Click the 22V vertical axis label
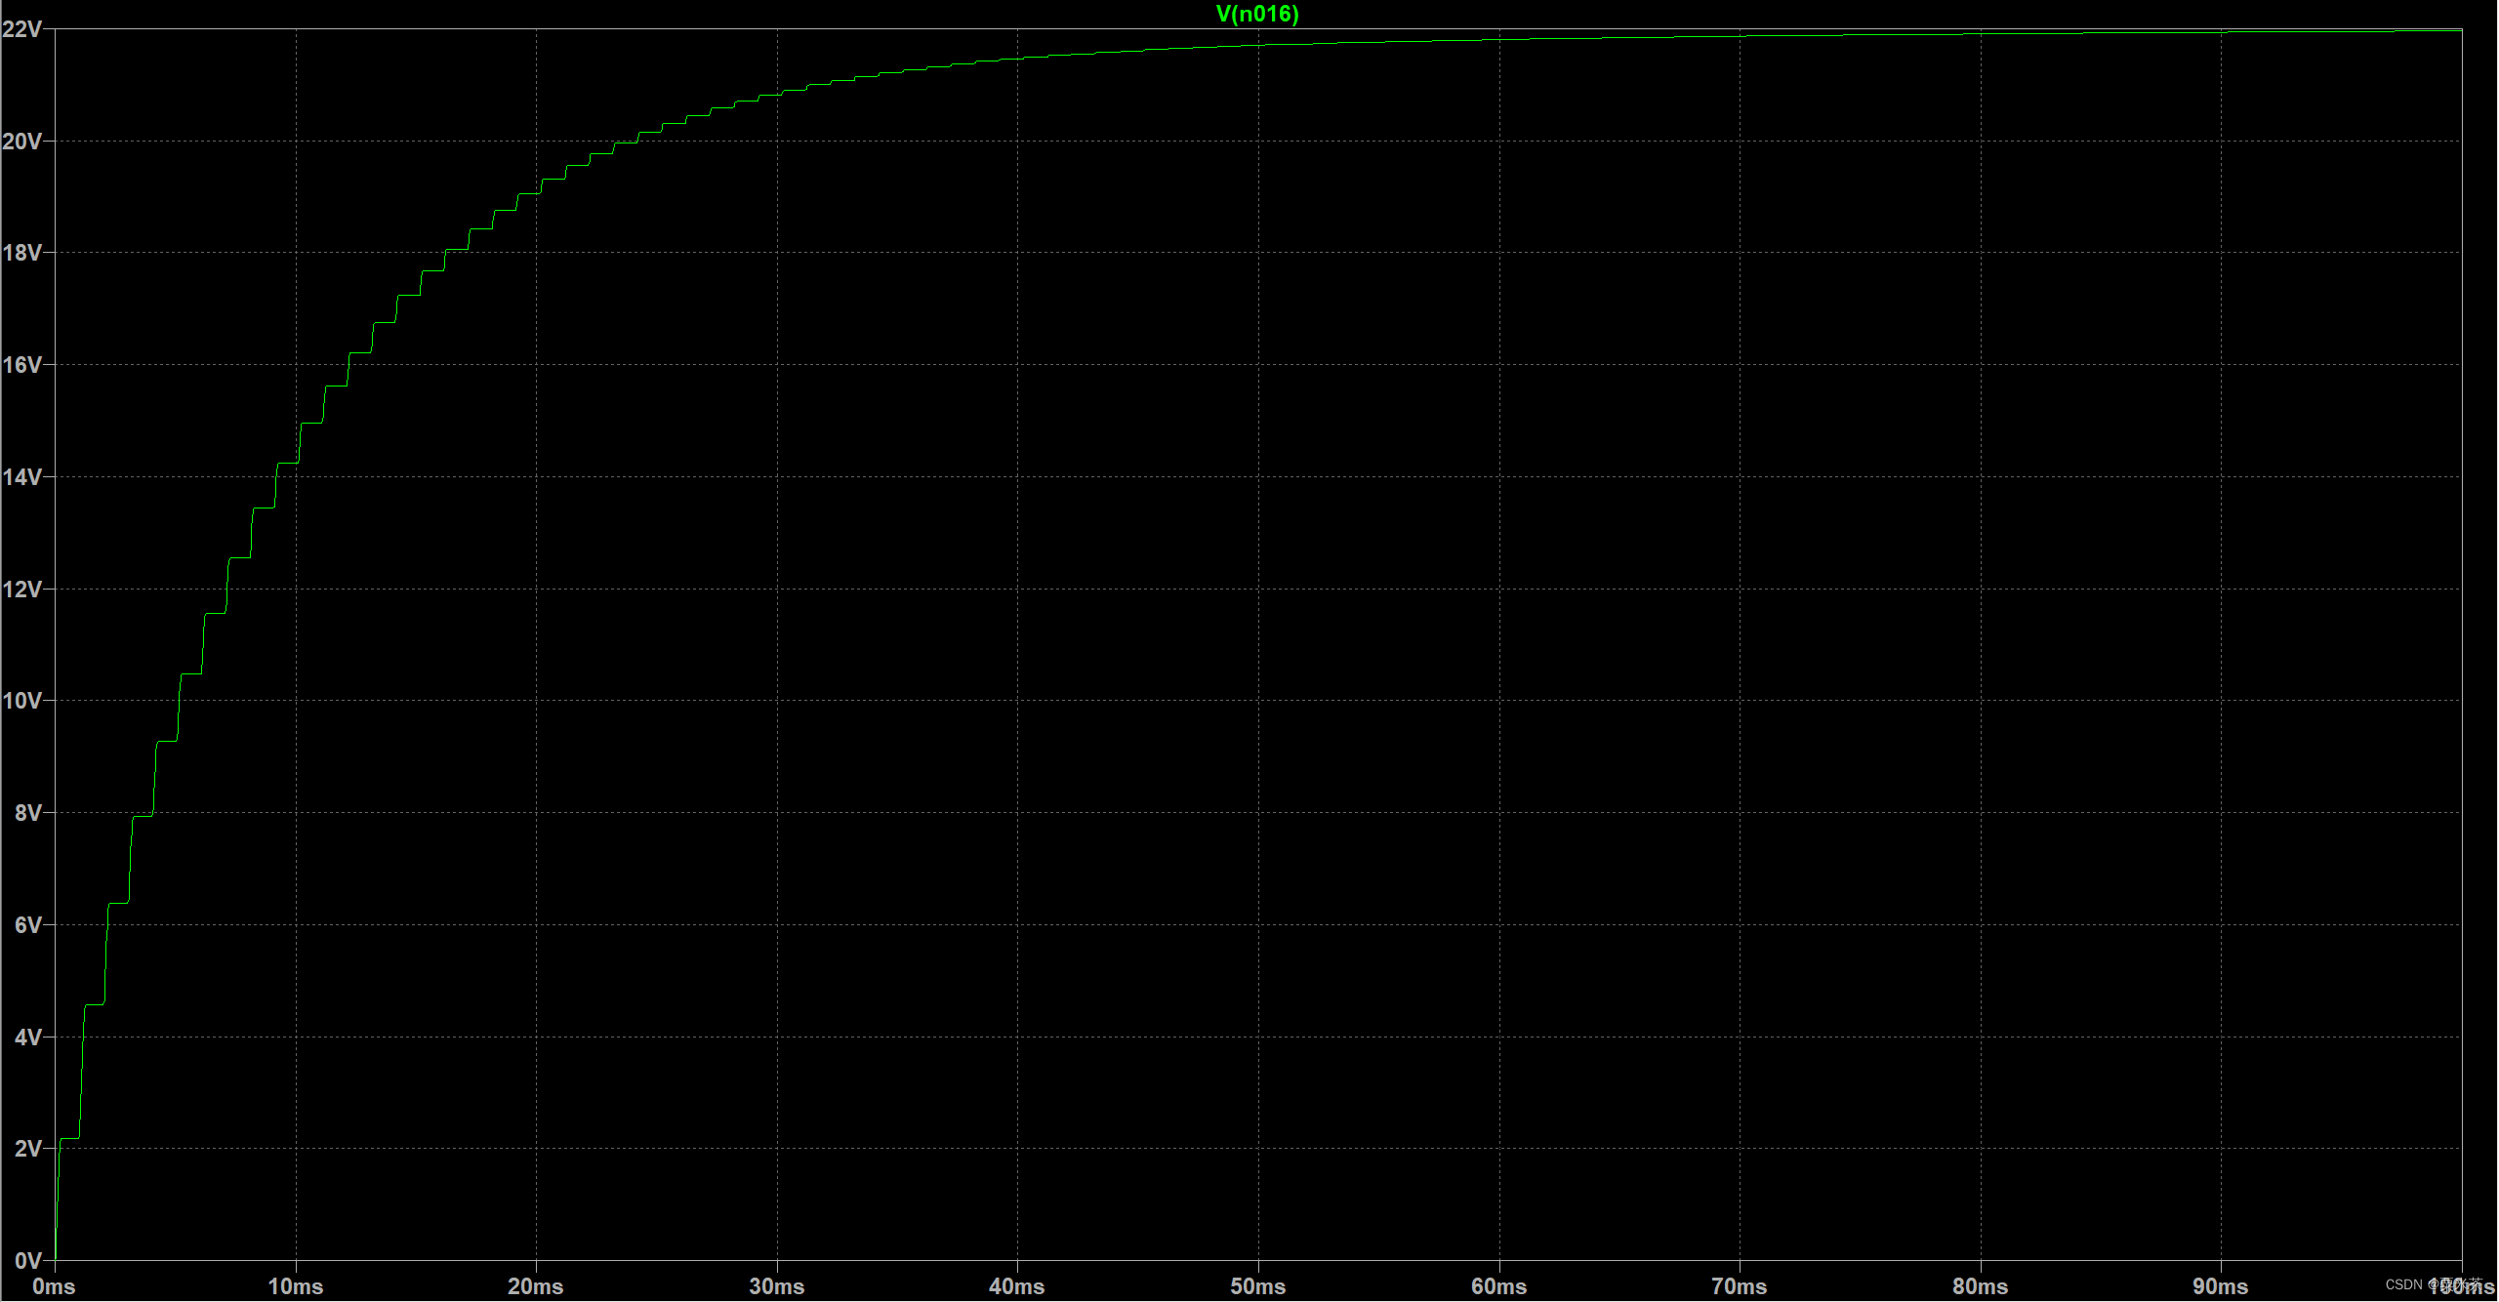Viewport: 2499px width, 1302px height. click(22, 29)
